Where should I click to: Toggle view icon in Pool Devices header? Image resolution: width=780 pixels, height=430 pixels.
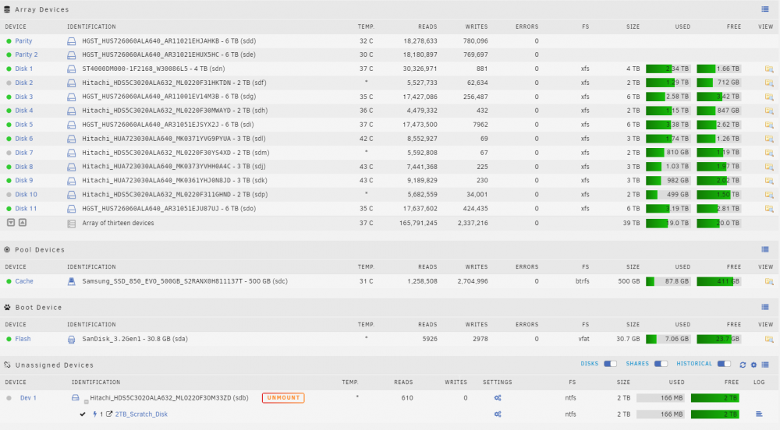pyautogui.click(x=765, y=250)
